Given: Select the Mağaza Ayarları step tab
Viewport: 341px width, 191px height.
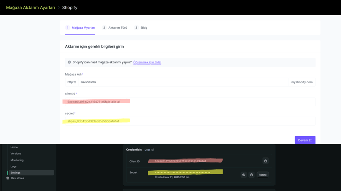Looking at the screenshot, I should (80, 28).
